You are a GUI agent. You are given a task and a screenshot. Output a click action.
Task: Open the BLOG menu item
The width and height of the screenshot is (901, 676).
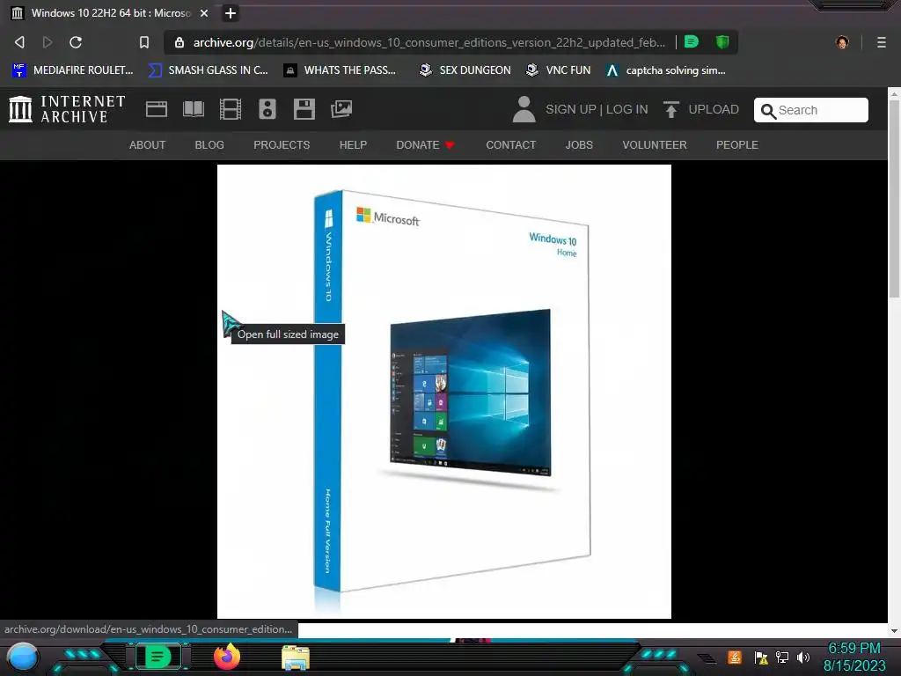(x=209, y=145)
